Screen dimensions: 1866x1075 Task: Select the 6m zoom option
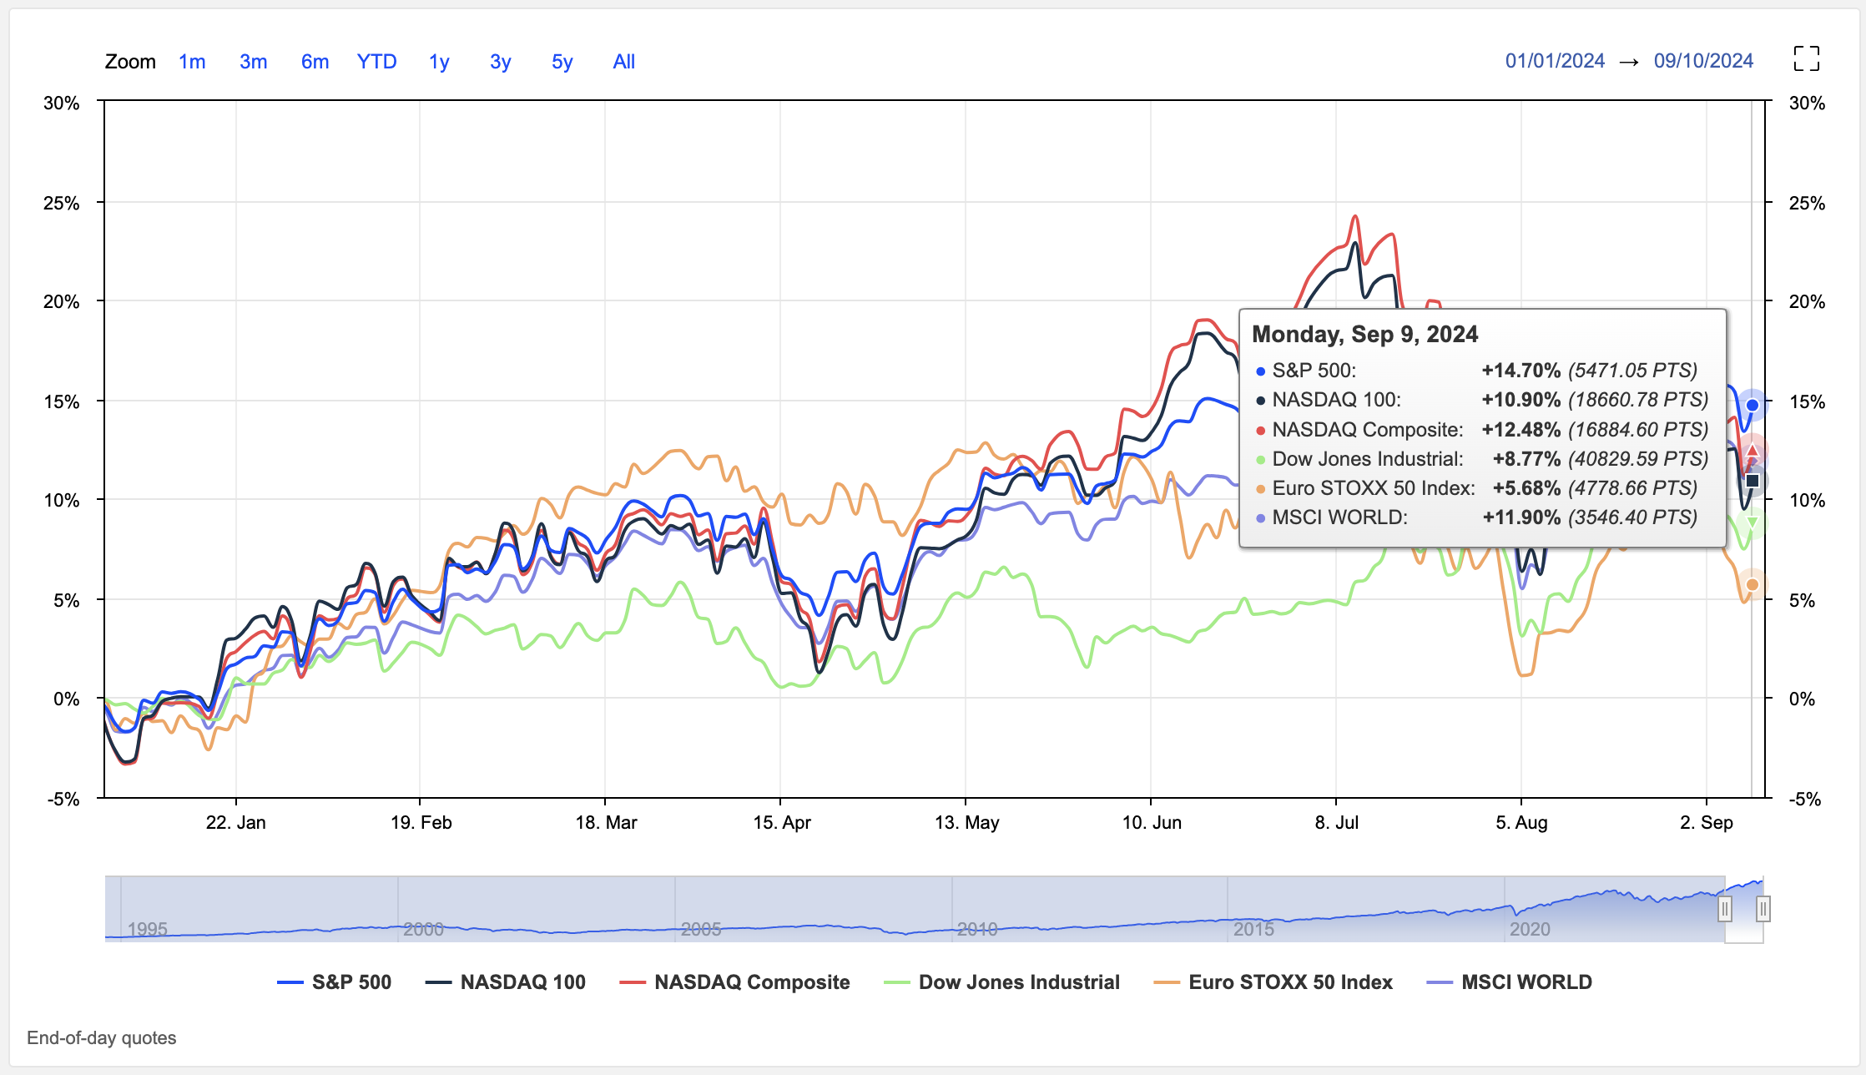315,62
